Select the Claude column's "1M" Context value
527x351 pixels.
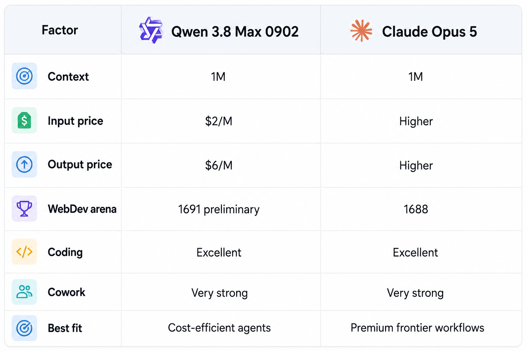coord(415,76)
